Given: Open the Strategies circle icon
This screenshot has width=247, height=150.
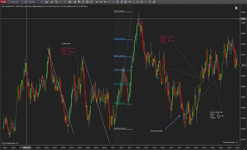Looking at the screenshot, I should coord(87,2).
